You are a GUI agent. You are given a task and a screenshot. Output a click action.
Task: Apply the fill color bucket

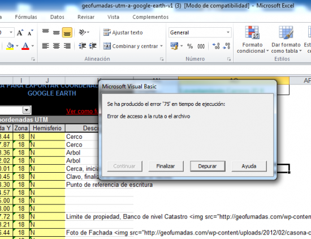click(10, 46)
